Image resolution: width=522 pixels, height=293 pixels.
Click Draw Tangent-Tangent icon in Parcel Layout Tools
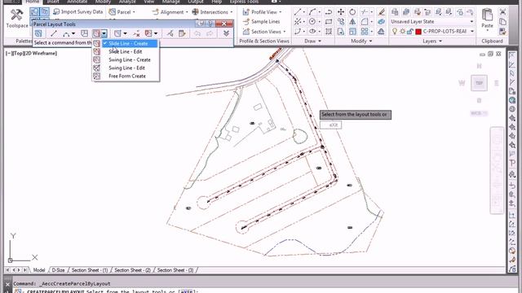click(85, 33)
